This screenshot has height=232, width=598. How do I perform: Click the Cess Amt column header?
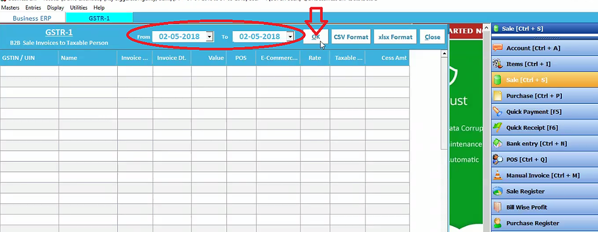[387, 58]
